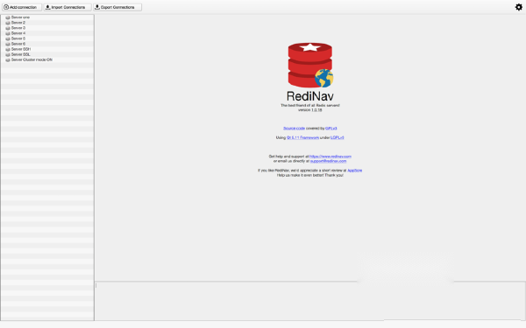This screenshot has height=328, width=526.
Task: Open the AppStore review link
Action: pyautogui.click(x=354, y=171)
